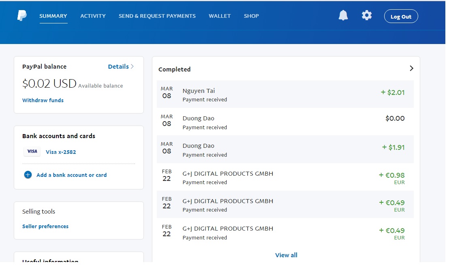The width and height of the screenshot is (449, 273).
Task: Click the plus icon to add bank account
Action: pos(28,175)
